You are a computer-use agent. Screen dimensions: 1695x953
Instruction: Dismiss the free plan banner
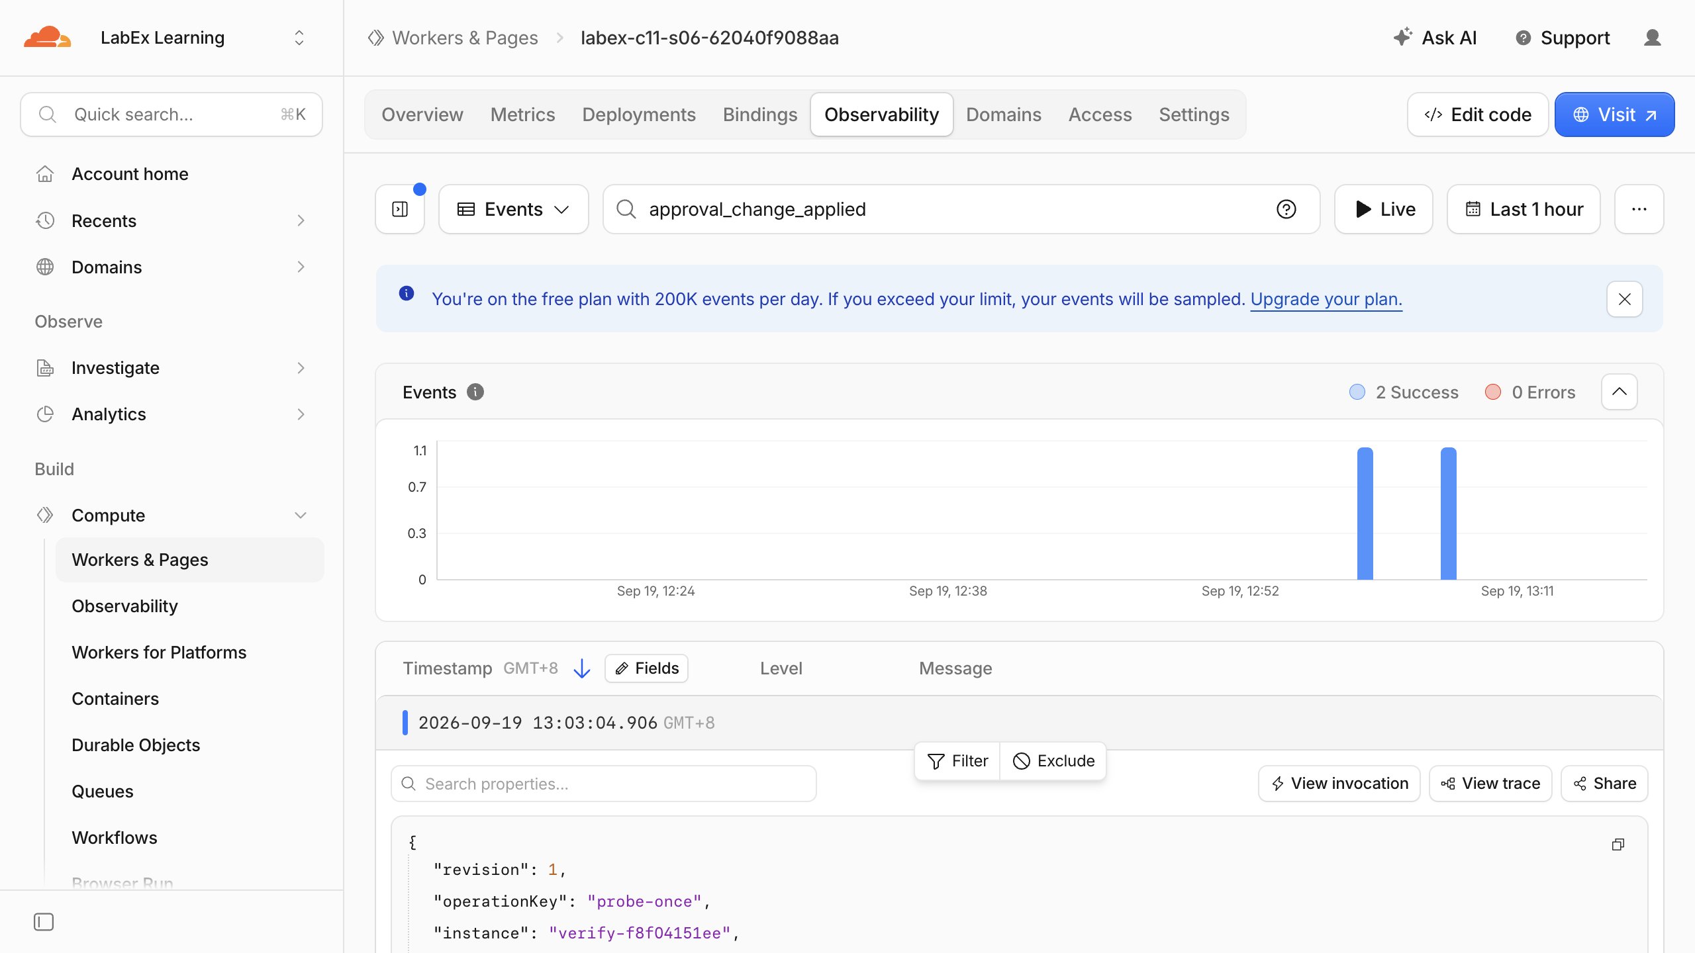pos(1625,299)
